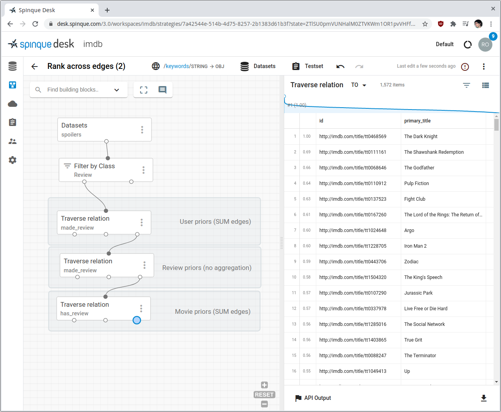The width and height of the screenshot is (501, 412).
Task: Switch results to list view icon
Action: (x=485, y=85)
